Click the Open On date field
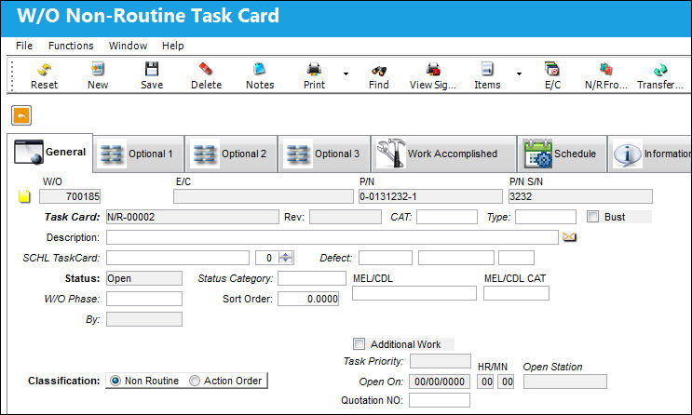The height and width of the screenshot is (415, 692). (440, 382)
